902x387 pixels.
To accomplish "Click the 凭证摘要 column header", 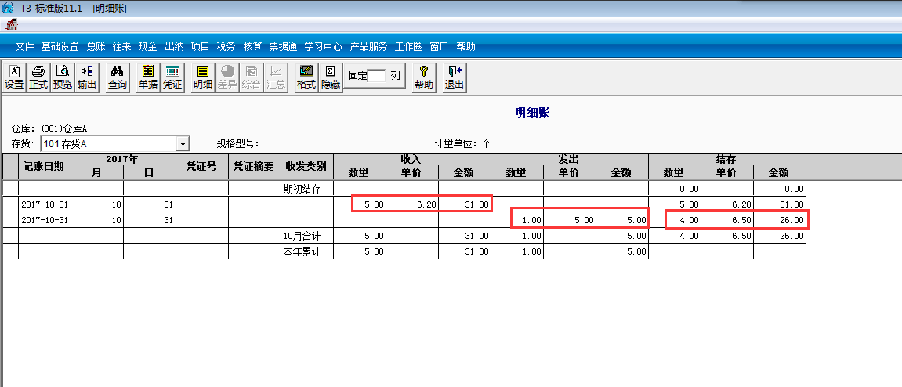I will [254, 166].
